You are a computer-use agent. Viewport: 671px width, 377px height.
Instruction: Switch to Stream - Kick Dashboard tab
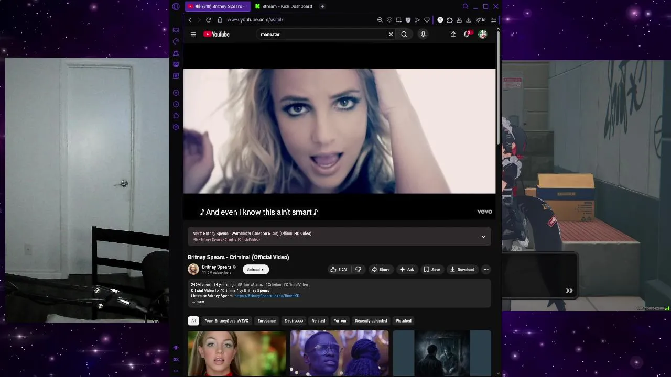(284, 6)
